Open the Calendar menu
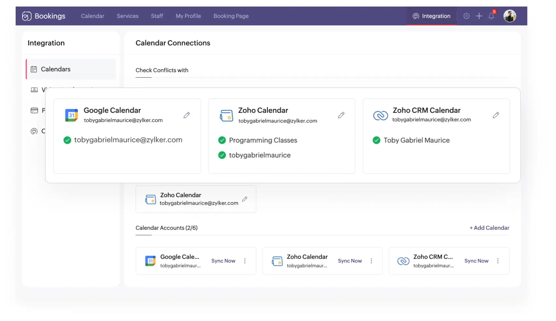The height and width of the screenshot is (321, 556). (93, 16)
